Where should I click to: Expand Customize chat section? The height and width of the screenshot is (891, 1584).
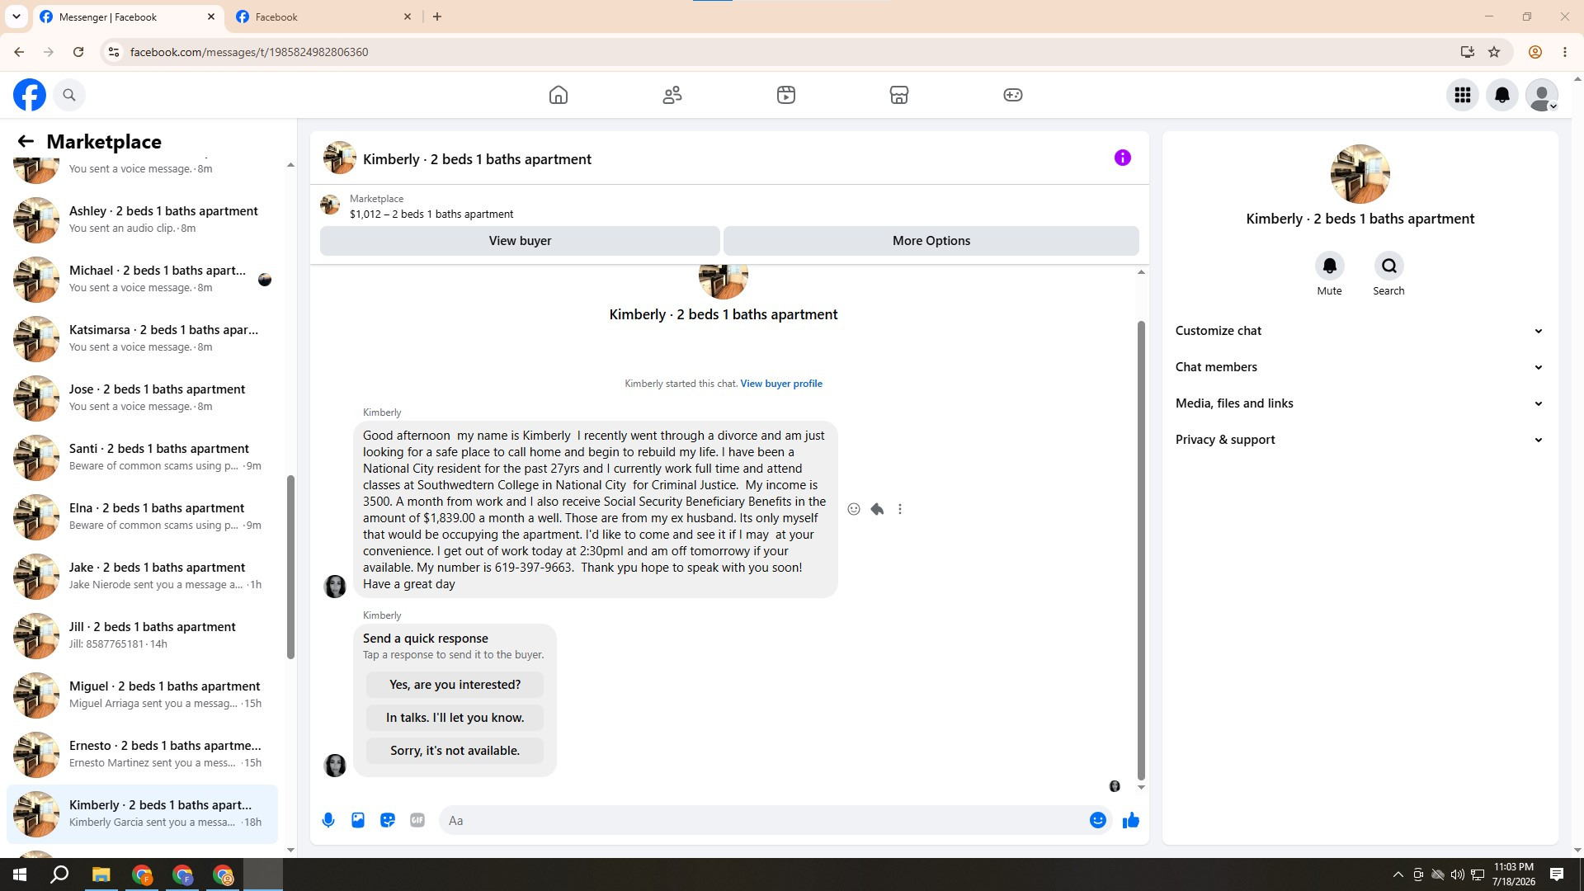(1360, 331)
